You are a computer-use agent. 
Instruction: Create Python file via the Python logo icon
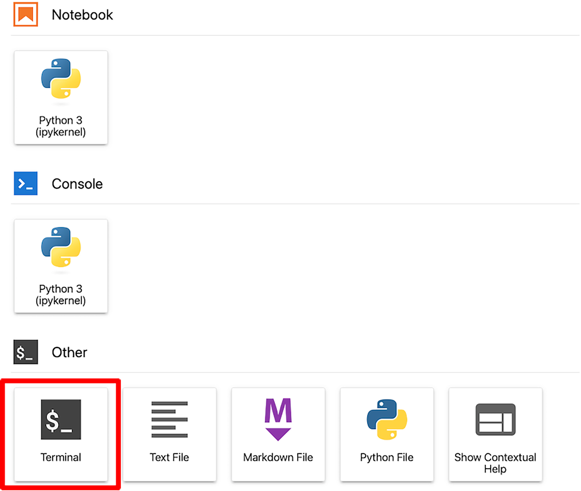tap(387, 420)
